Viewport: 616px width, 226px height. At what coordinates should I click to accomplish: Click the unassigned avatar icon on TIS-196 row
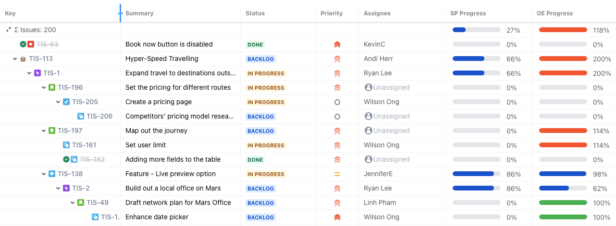coord(369,87)
